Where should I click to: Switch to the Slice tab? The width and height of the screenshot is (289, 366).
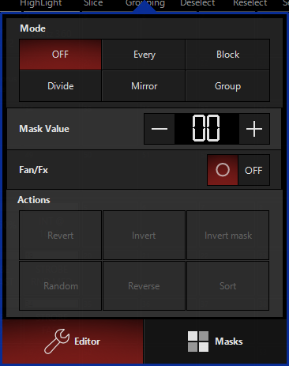pos(93,4)
